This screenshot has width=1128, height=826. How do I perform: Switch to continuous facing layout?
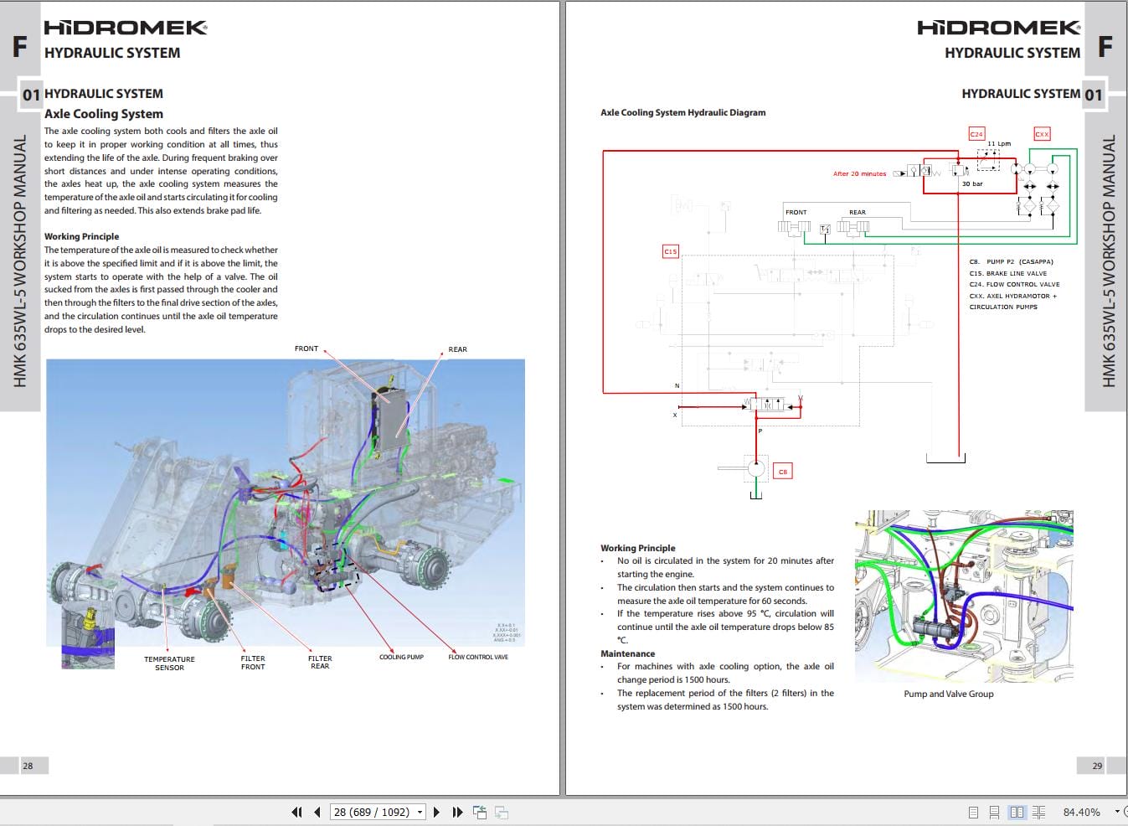[x=1039, y=812]
